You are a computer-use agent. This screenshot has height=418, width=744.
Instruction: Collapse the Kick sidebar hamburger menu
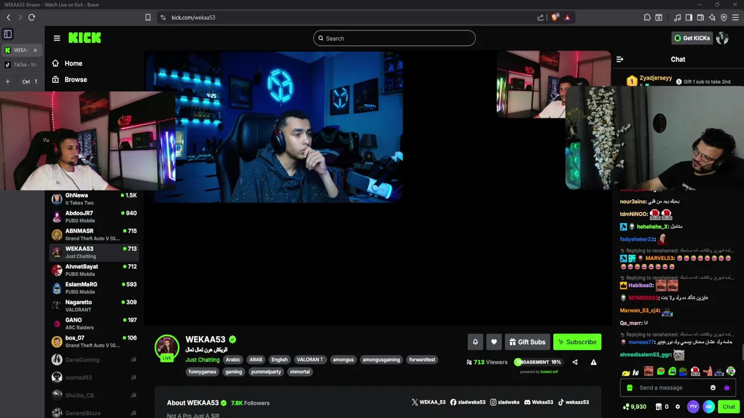[x=57, y=38]
